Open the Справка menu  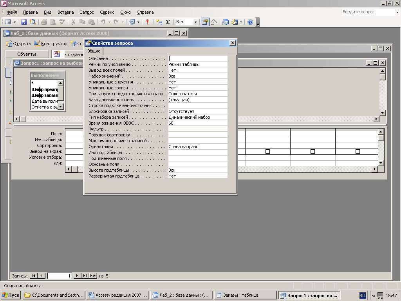pyautogui.click(x=145, y=12)
